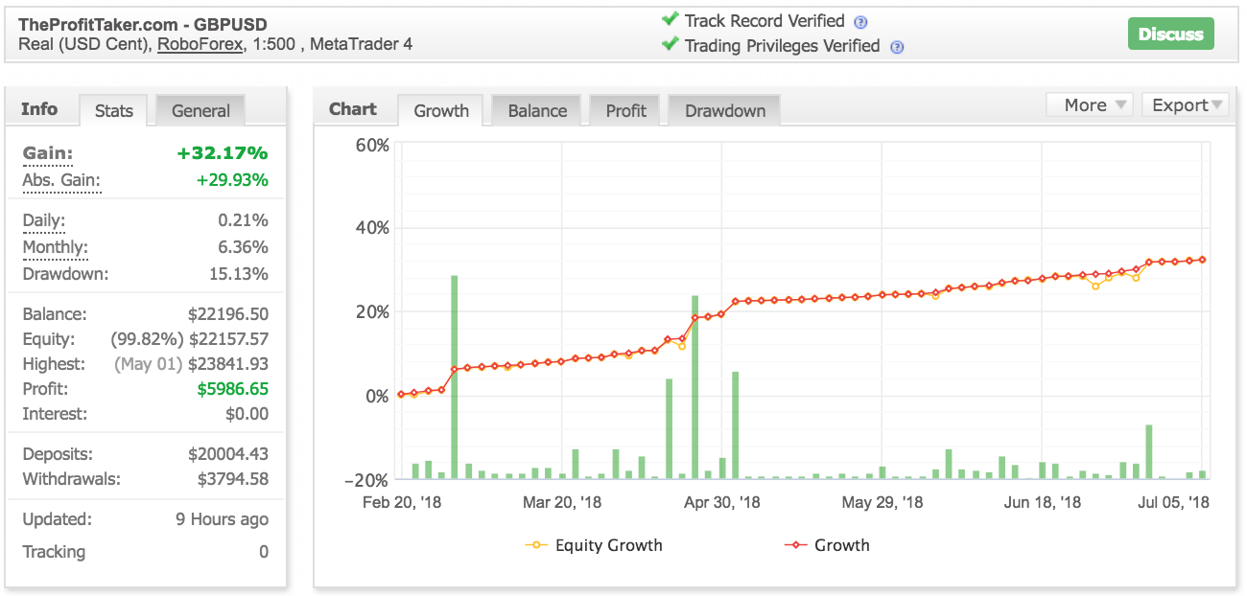Toggle Equity Growth series in legend
1247x596 pixels.
[x=608, y=545]
